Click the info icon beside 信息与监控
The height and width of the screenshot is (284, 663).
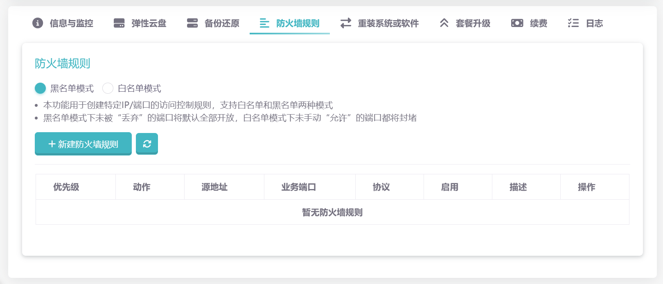(x=38, y=23)
